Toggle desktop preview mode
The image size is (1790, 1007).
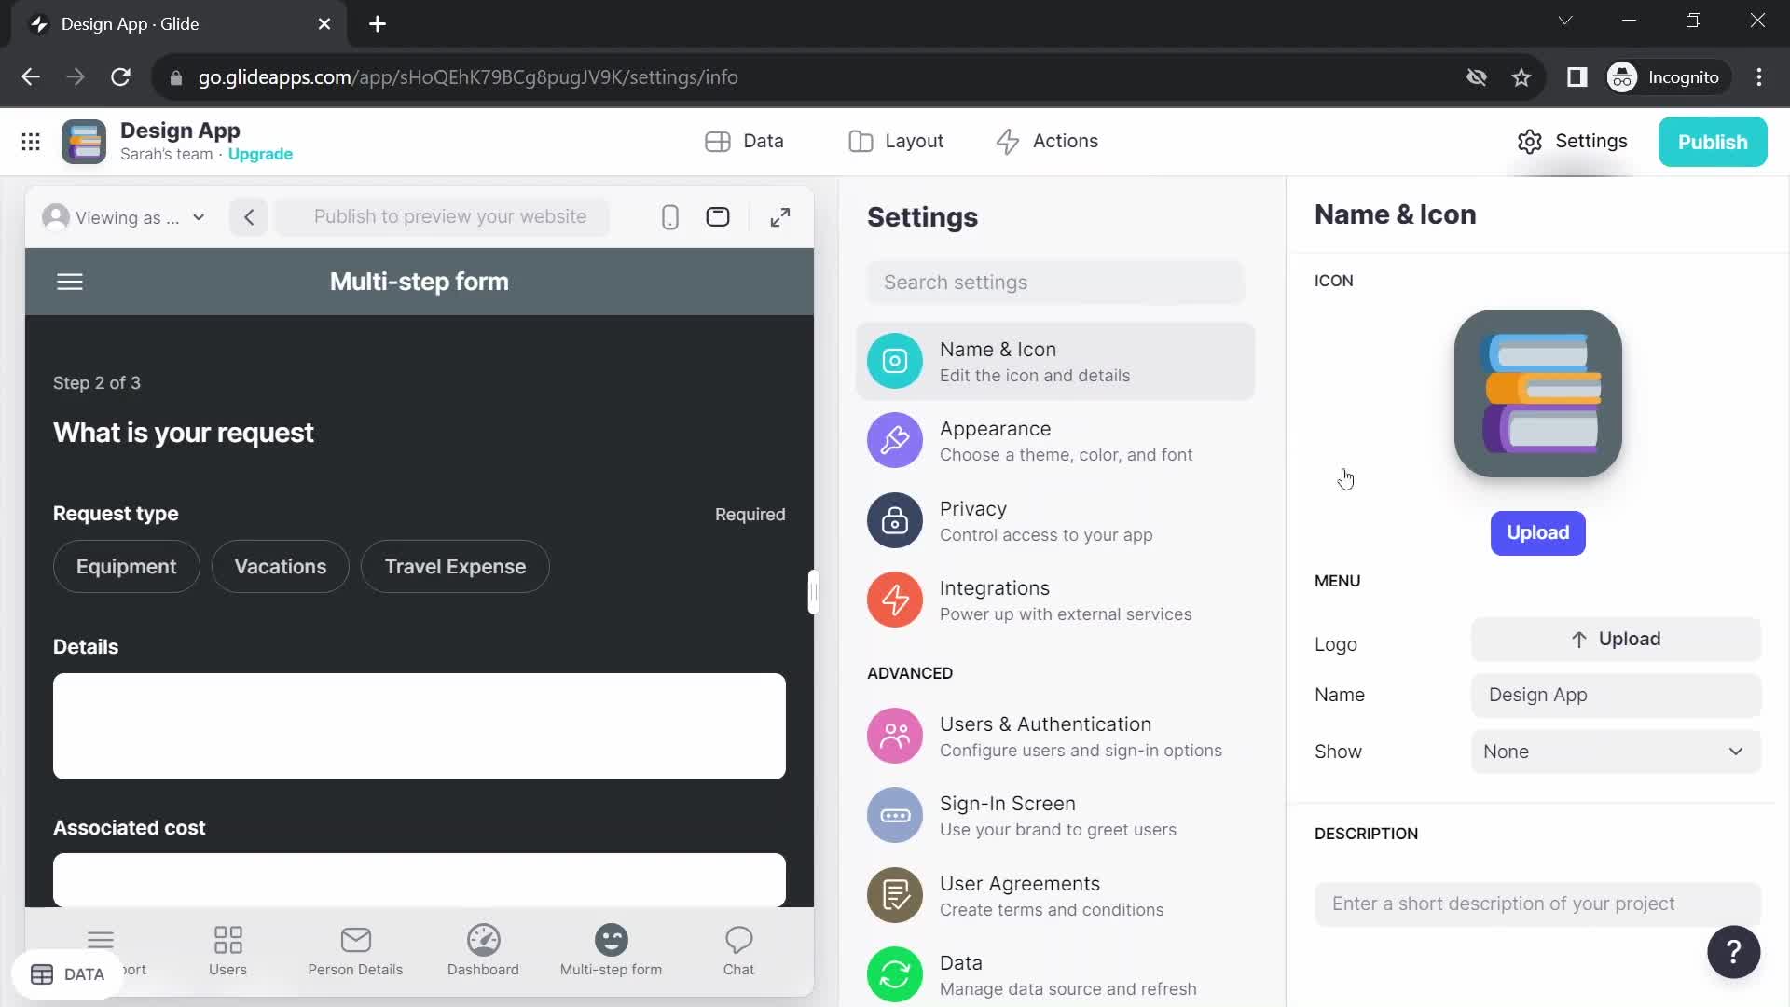[719, 217]
